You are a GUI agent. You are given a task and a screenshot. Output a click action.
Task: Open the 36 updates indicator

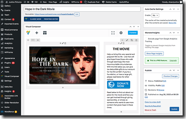(x=27, y=2)
